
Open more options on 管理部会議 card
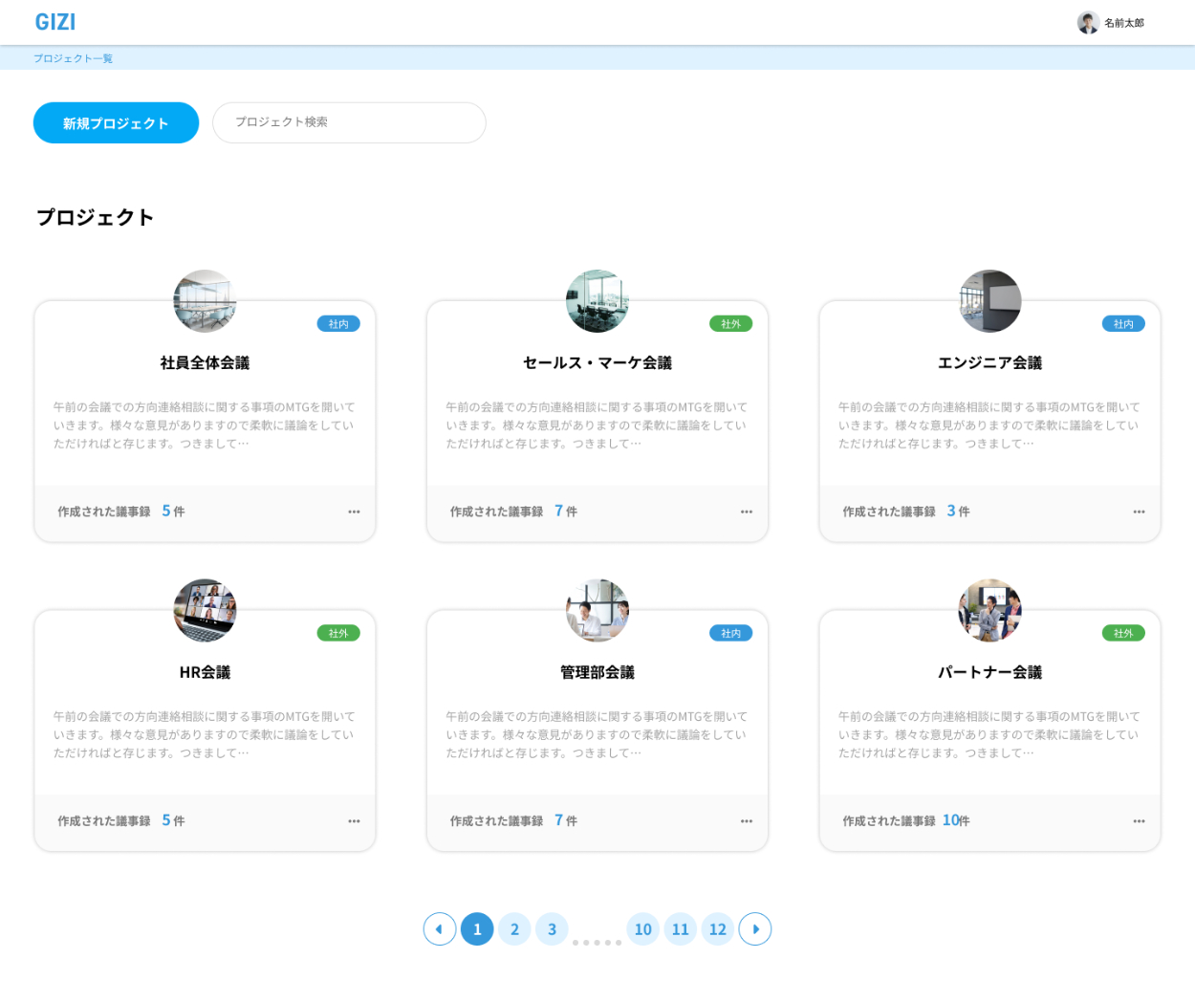point(747,821)
